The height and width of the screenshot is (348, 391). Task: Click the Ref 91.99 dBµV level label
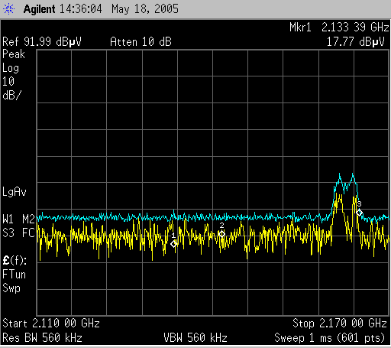(42, 41)
